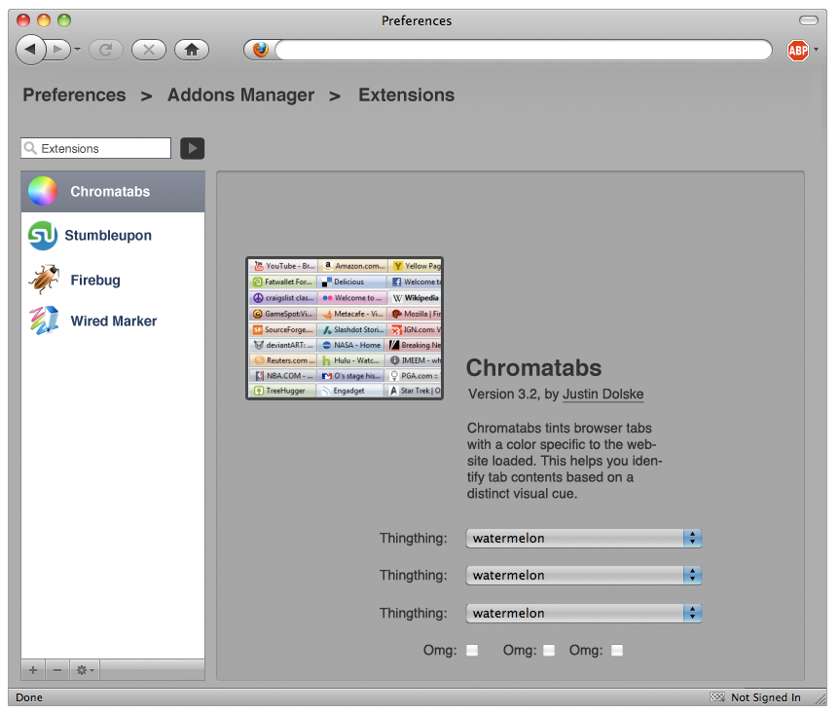The height and width of the screenshot is (714, 840).
Task: Select Chromatabs in the extensions list
Action: coord(113,191)
